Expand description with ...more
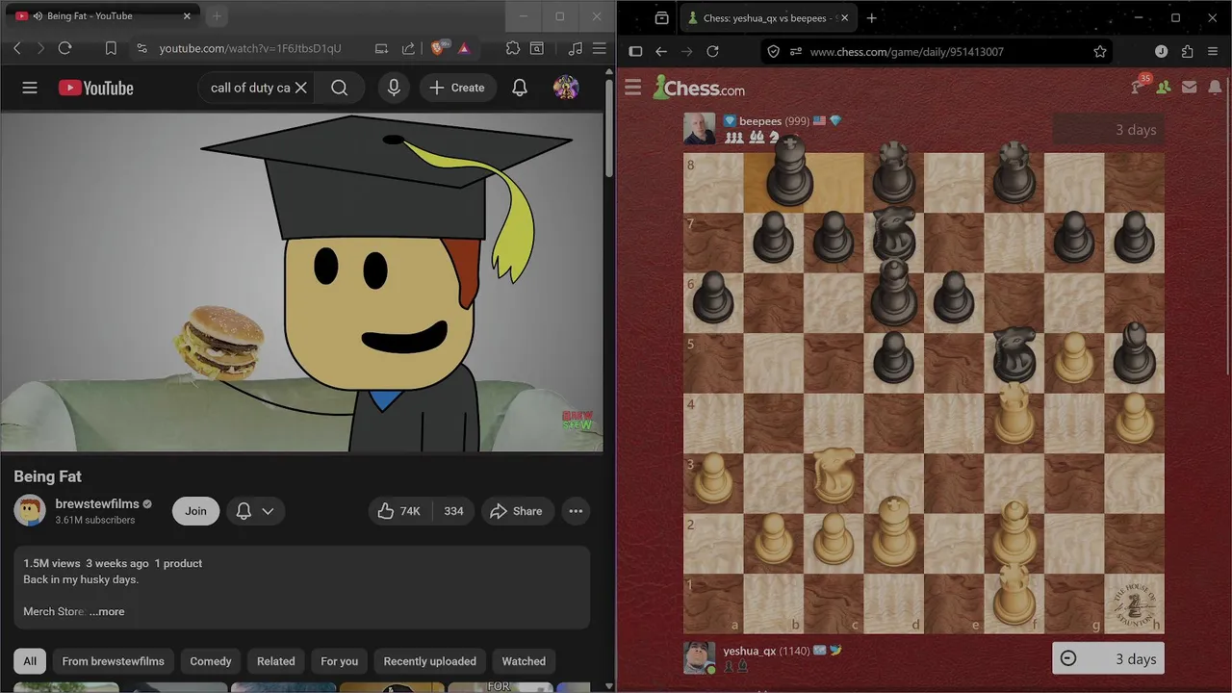Image resolution: width=1232 pixels, height=693 pixels. coord(107,611)
